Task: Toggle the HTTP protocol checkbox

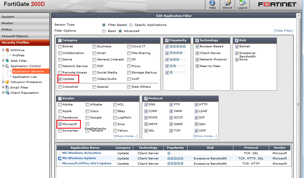Action: [196, 105]
